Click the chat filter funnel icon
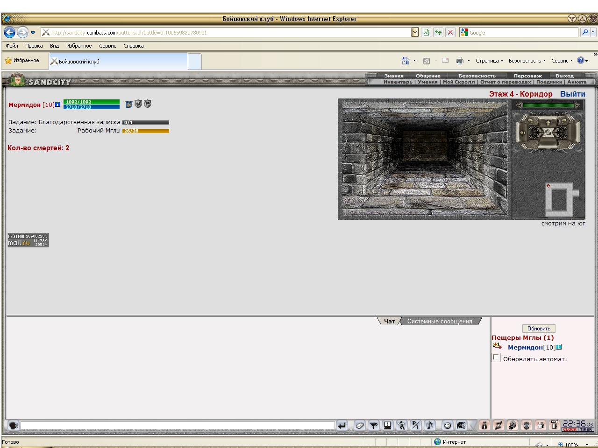The height and width of the screenshot is (448, 598). (x=374, y=426)
